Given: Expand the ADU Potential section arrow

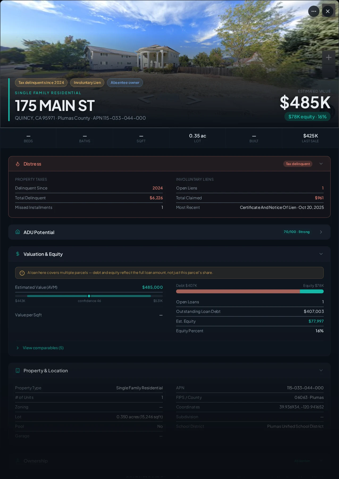Looking at the screenshot, I should click(x=321, y=232).
